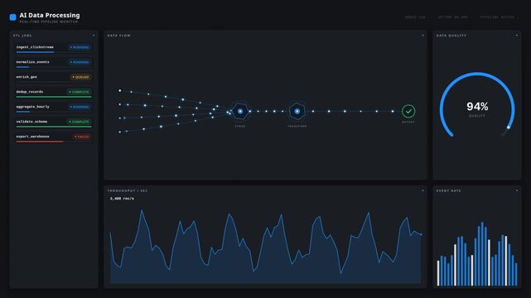Click the Throughput / Sec panel title
531x298 pixels.
pyautogui.click(x=128, y=190)
